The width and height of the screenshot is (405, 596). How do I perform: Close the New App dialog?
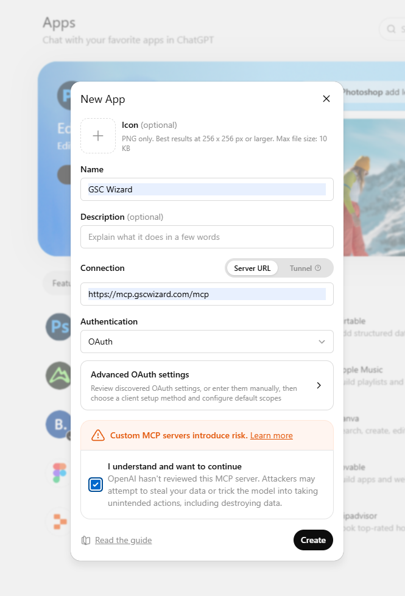tap(326, 99)
